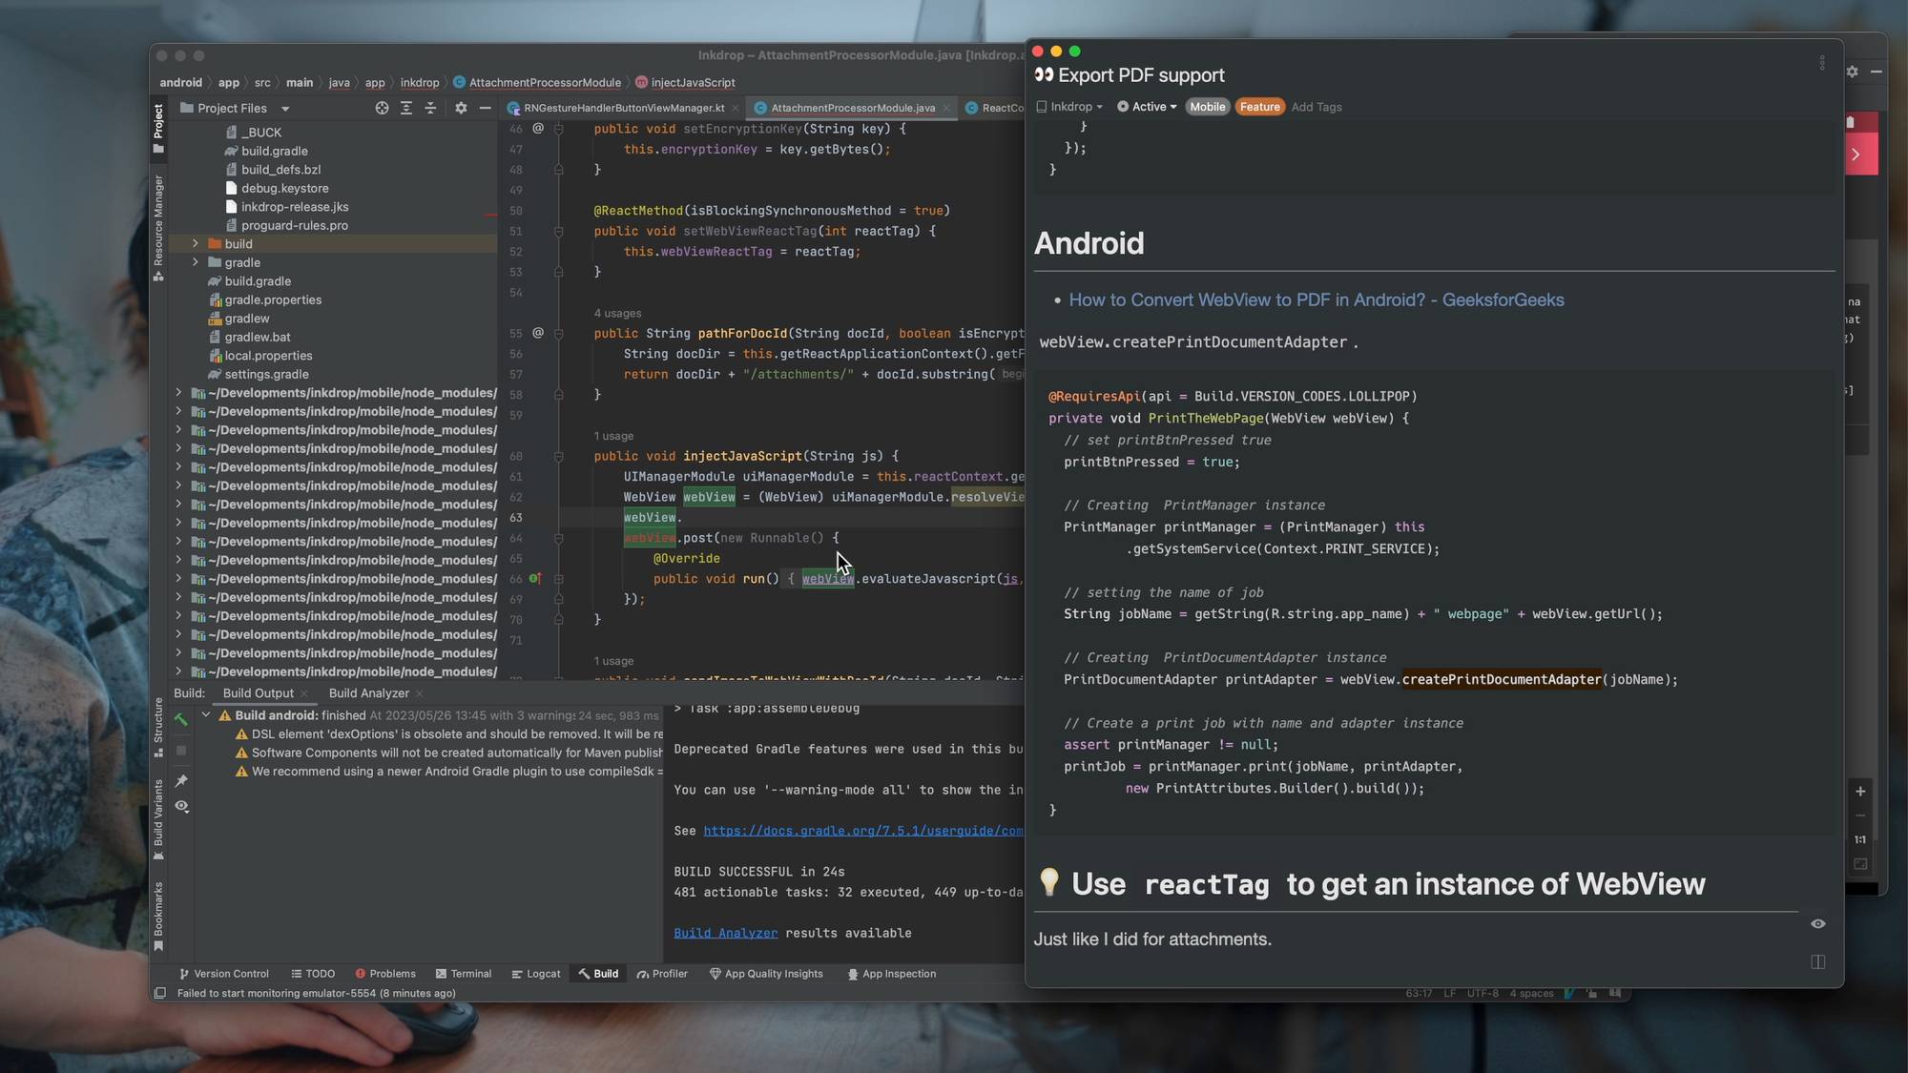
Task: Open the TODO tool window
Action: click(313, 974)
